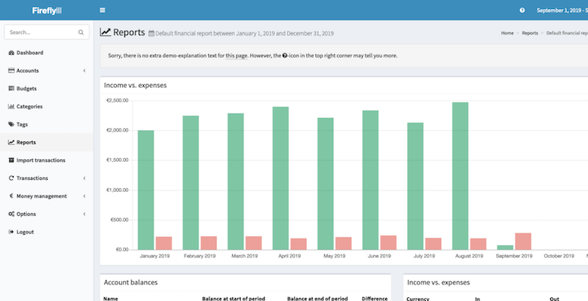Click the February 2019 axis label
588x301 pixels.
click(199, 256)
